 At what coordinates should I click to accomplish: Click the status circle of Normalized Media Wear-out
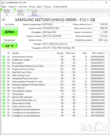[x=4, y=100]
